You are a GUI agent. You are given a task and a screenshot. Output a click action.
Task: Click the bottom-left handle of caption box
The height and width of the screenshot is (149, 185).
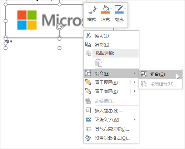(5, 48)
